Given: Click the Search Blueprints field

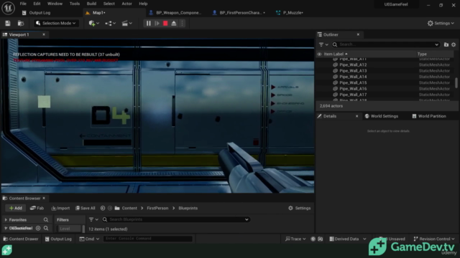Looking at the screenshot, I should [176, 219].
